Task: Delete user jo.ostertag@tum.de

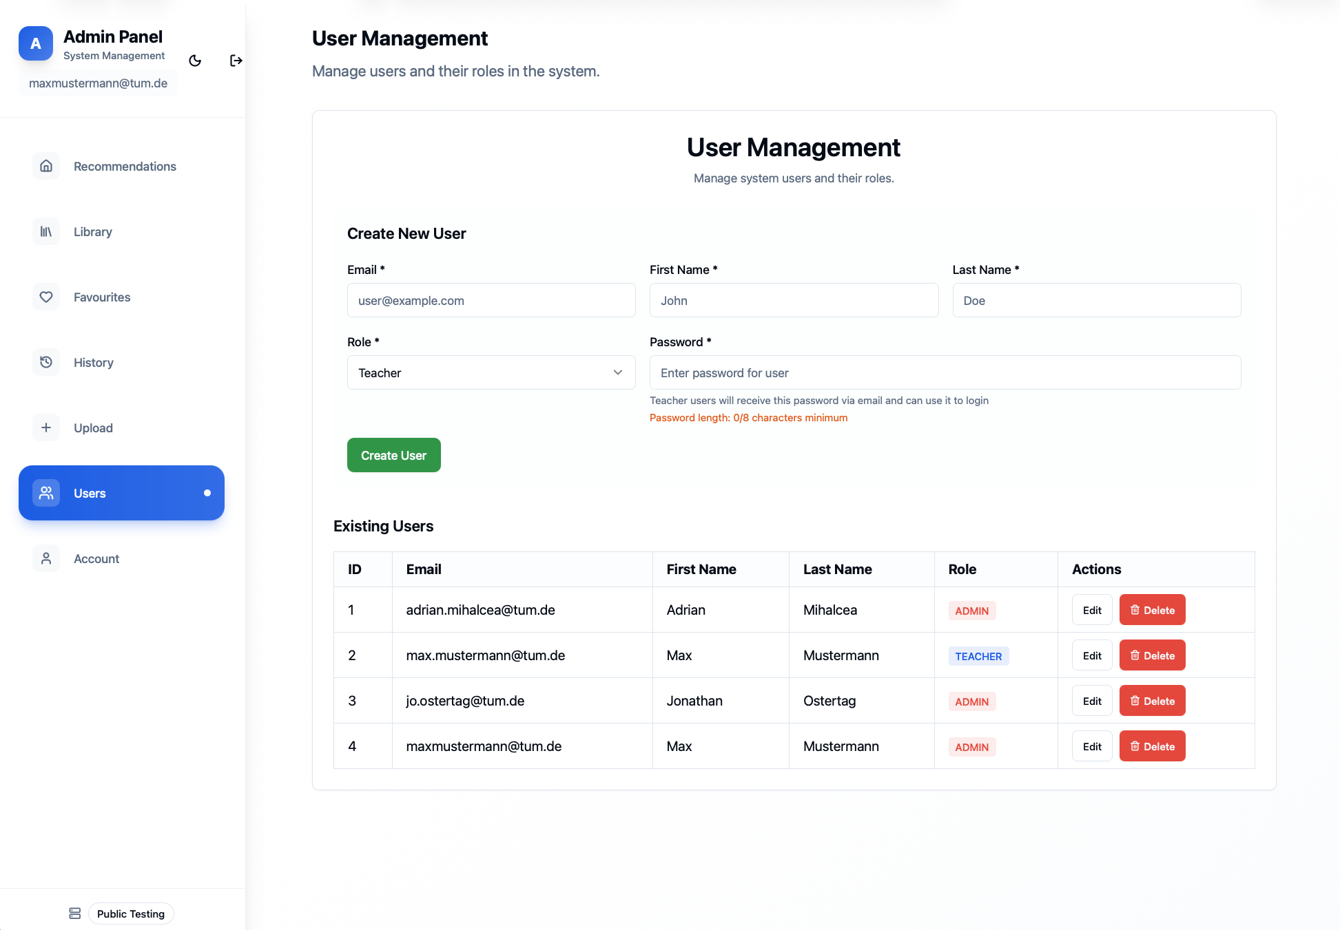Action: (x=1152, y=701)
